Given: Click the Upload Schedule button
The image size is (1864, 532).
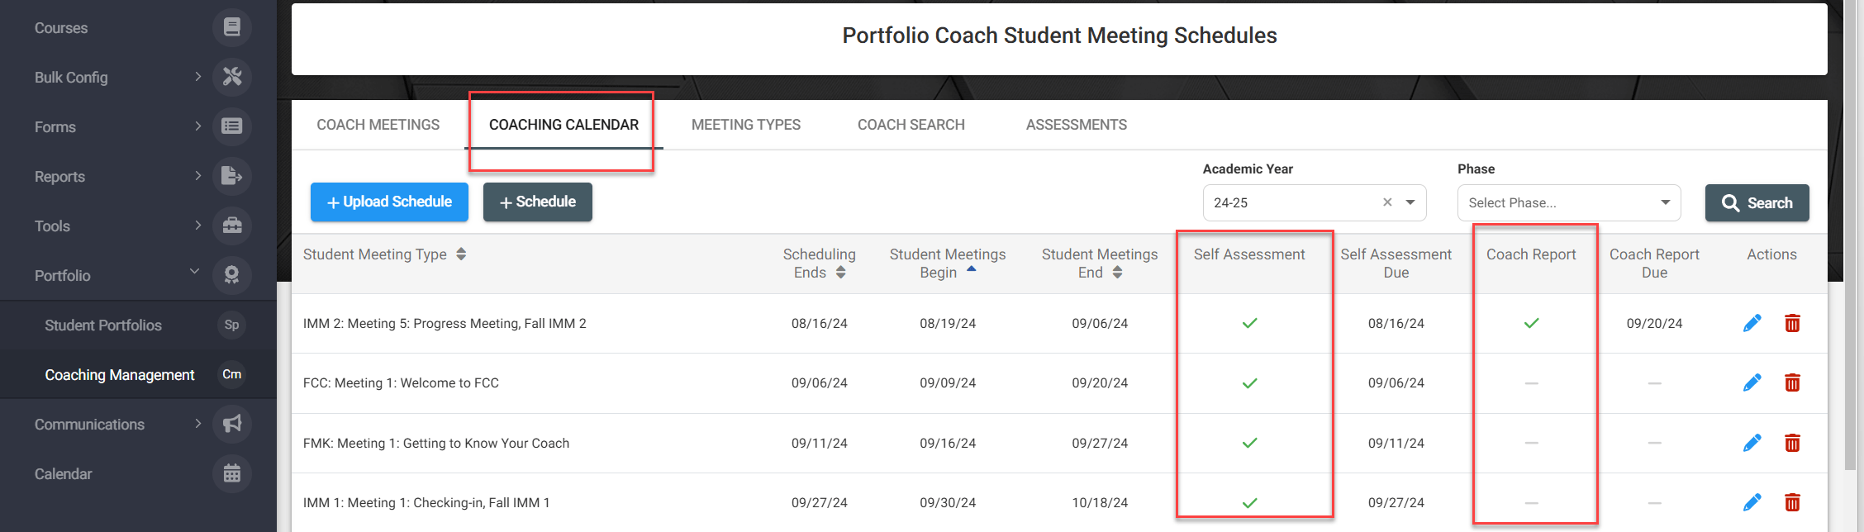Looking at the screenshot, I should (x=389, y=202).
